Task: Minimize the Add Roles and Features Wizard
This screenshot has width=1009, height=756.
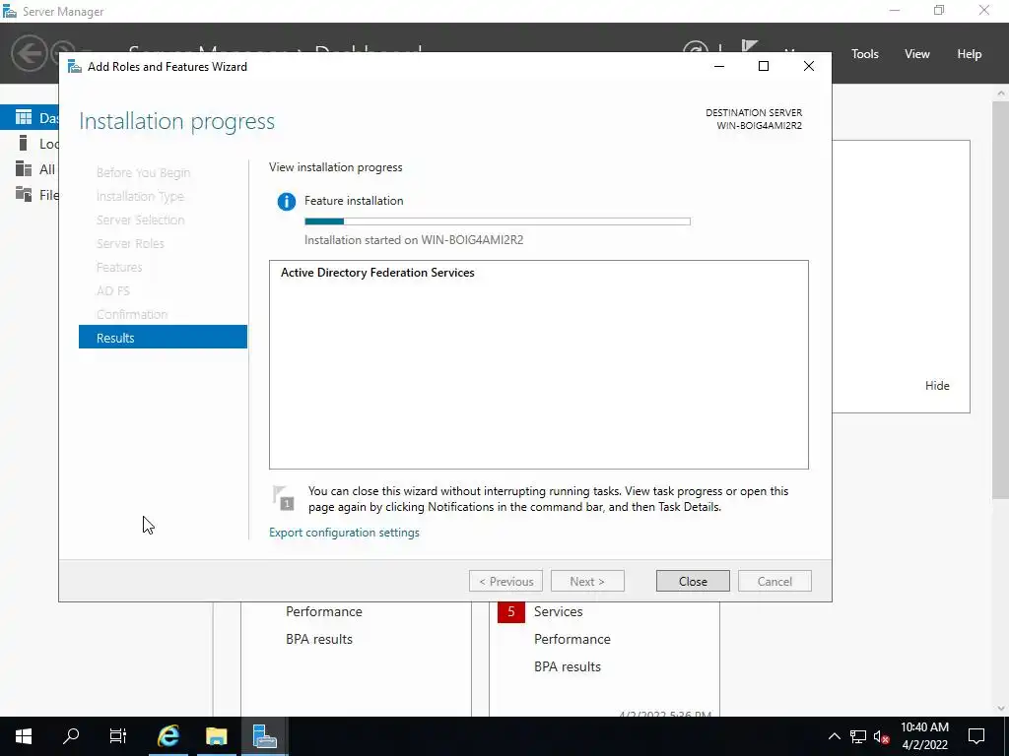Action: pyautogui.click(x=719, y=66)
